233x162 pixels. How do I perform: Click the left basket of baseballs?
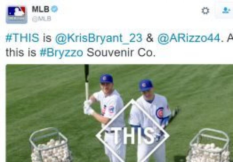click(x=50, y=145)
